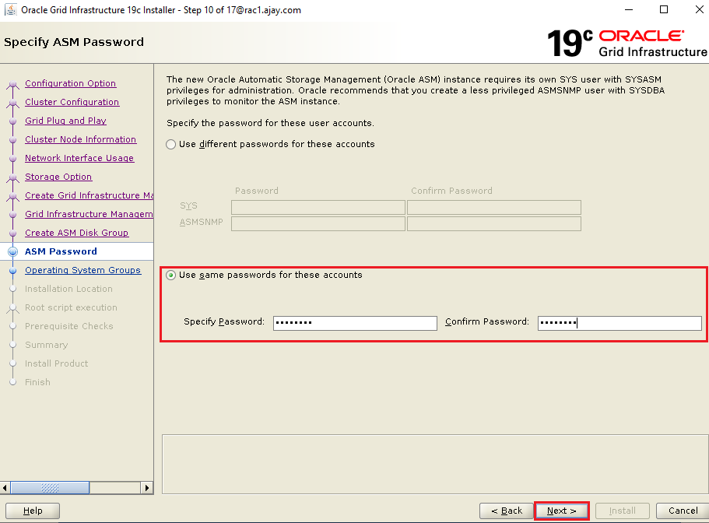Screen dimensions: 709x523
Task: Close the installer window
Action: pos(699,9)
